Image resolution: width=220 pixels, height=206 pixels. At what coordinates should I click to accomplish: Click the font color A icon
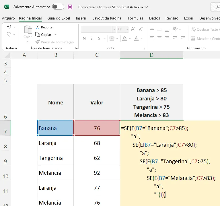(136, 38)
